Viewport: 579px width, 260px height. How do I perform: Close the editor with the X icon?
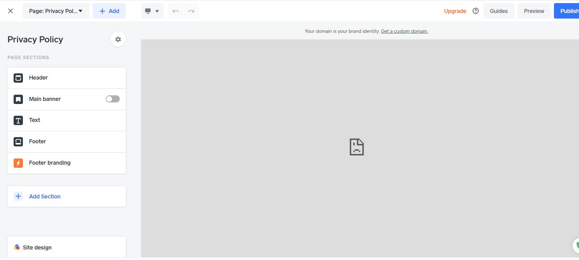coord(11,11)
